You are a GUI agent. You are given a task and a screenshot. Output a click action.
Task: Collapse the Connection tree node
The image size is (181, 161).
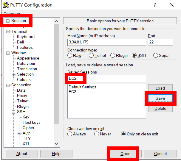click(x=8, y=85)
